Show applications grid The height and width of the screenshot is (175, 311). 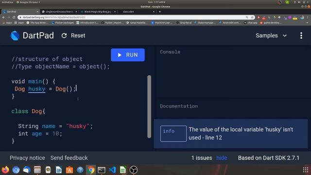coord(306,170)
